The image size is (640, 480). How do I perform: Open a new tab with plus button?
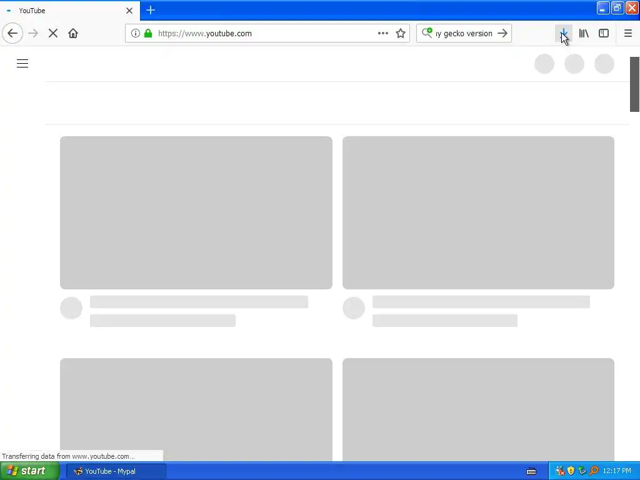point(151,10)
